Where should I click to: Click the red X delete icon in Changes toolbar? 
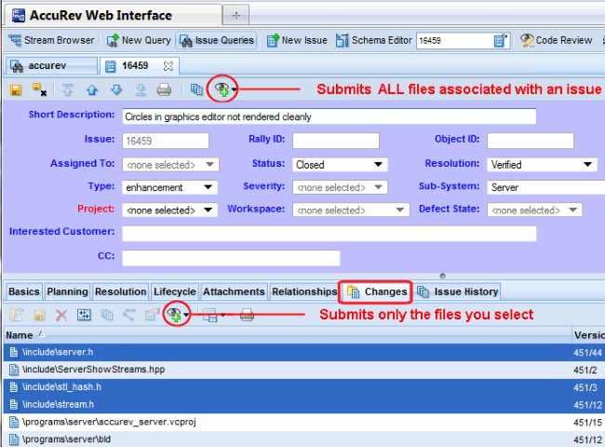(61, 316)
